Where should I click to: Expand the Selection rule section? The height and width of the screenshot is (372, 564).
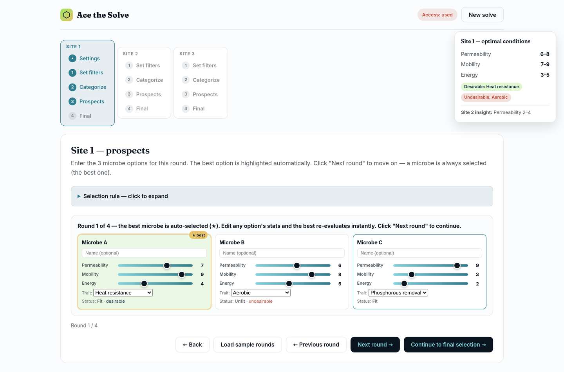[x=282, y=196]
